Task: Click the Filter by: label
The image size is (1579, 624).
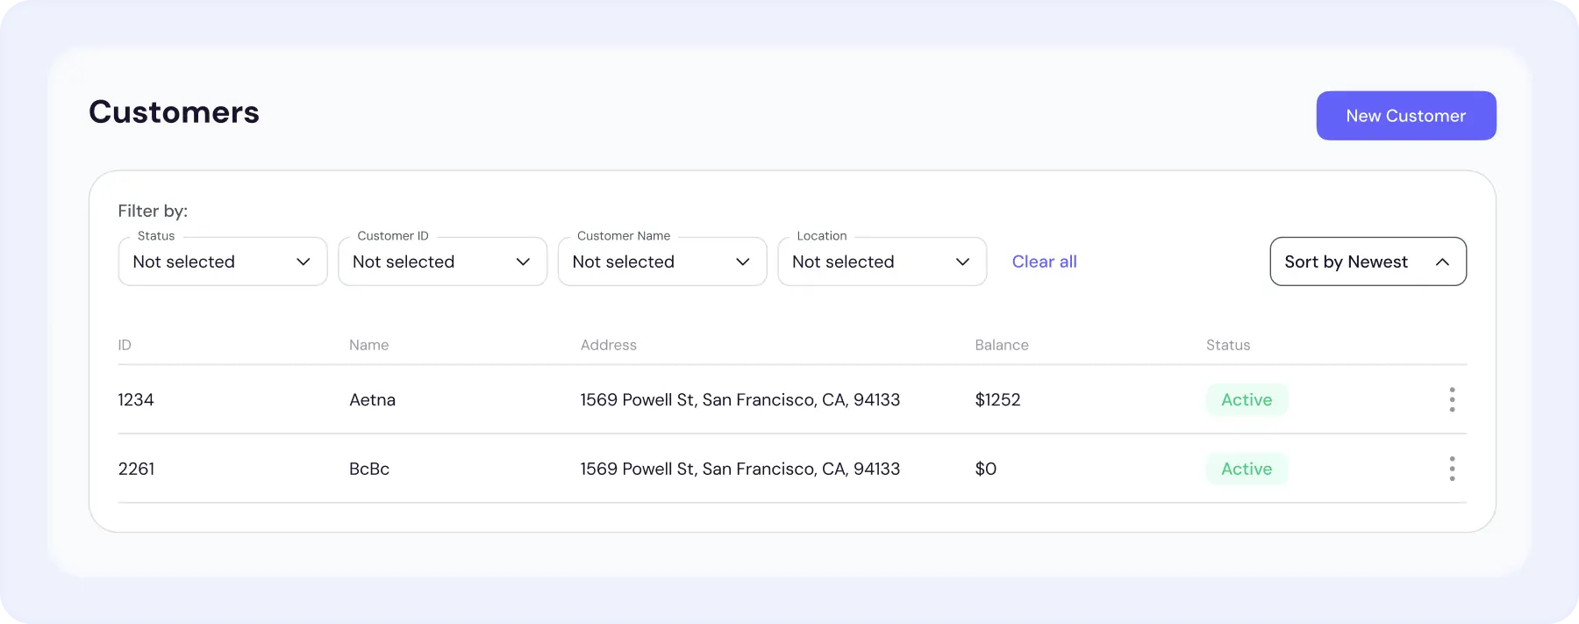Action: point(153,211)
